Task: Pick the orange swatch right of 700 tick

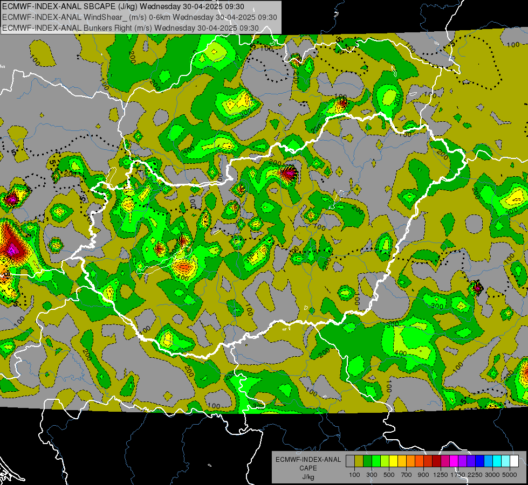Action: point(410,461)
